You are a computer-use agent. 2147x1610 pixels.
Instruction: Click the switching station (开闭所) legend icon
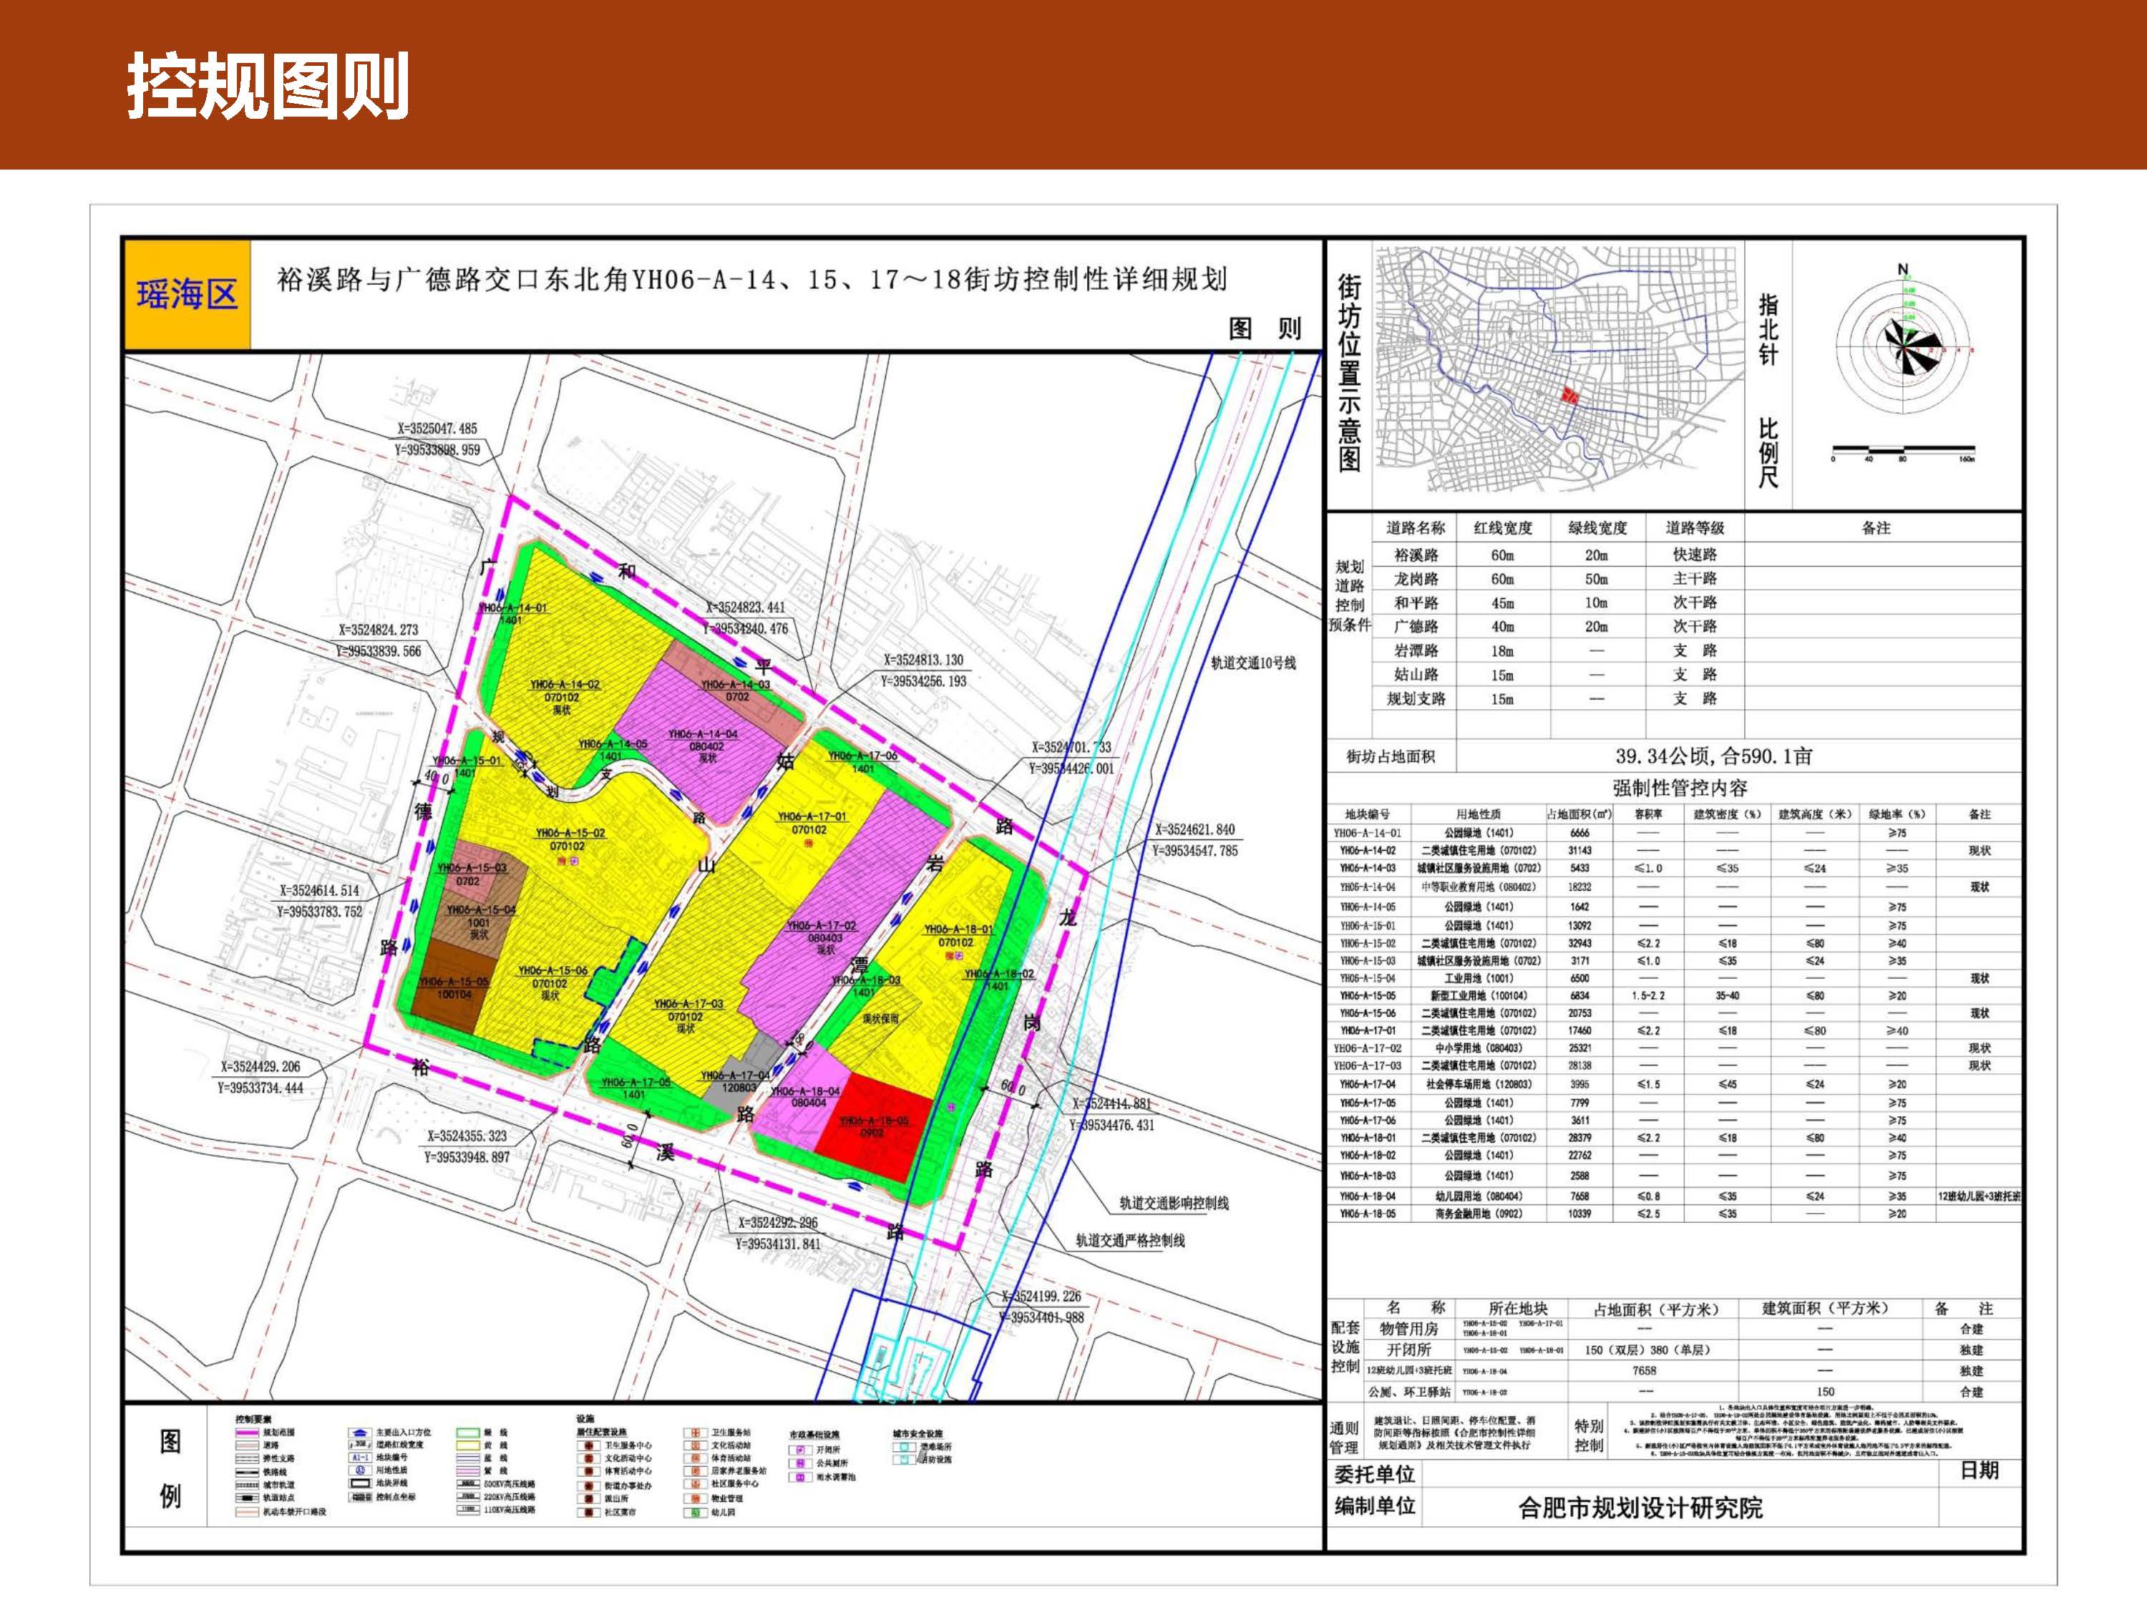click(x=801, y=1450)
